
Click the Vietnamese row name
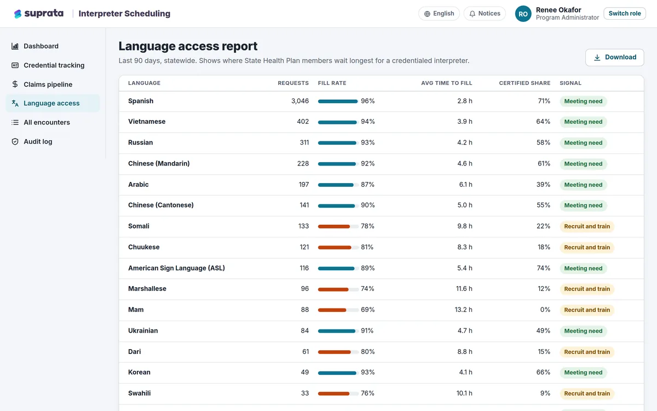[x=147, y=122]
